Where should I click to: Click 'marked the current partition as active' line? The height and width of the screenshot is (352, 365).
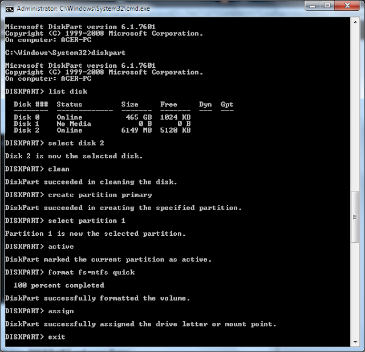point(108,260)
